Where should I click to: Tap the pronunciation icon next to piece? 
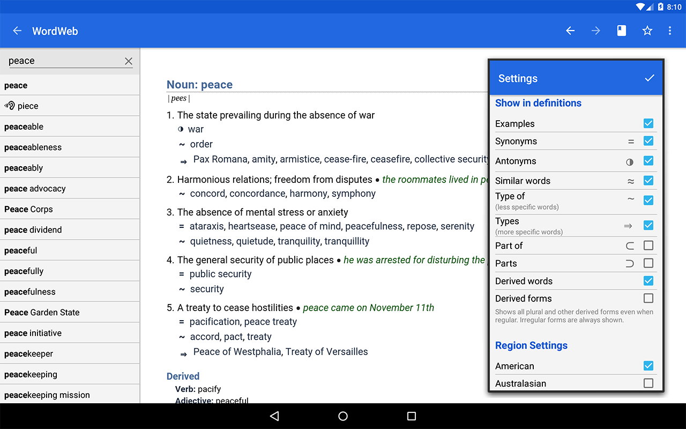tap(10, 106)
